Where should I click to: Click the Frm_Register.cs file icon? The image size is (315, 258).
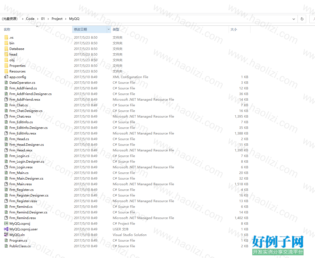coord(6,190)
